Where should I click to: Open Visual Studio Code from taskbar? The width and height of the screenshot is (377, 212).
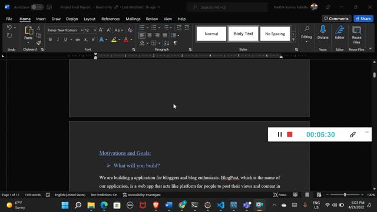[221, 205]
